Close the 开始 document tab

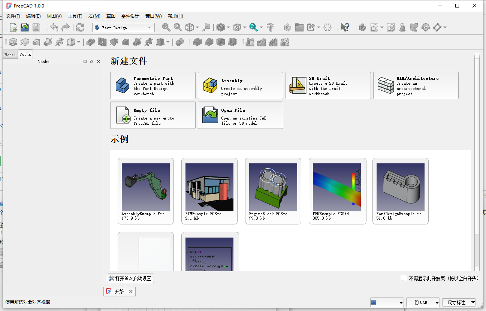pos(131,292)
